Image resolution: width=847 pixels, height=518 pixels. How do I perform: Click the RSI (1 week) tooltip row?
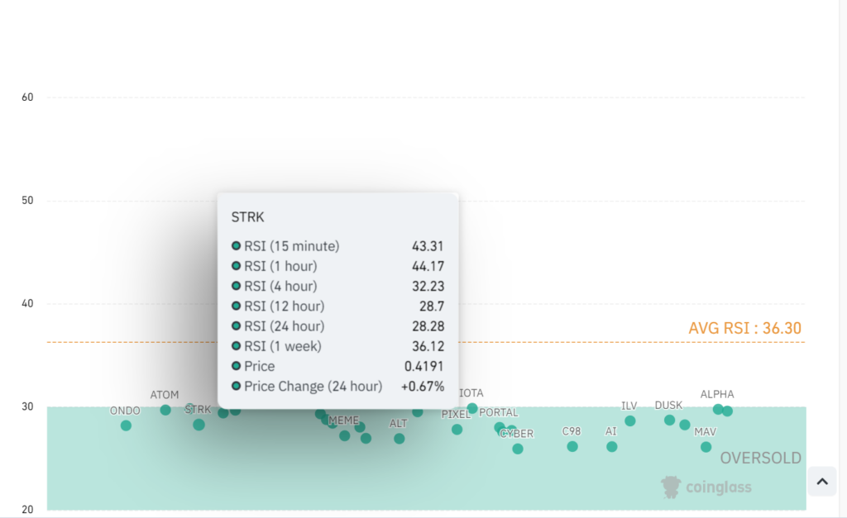point(338,346)
